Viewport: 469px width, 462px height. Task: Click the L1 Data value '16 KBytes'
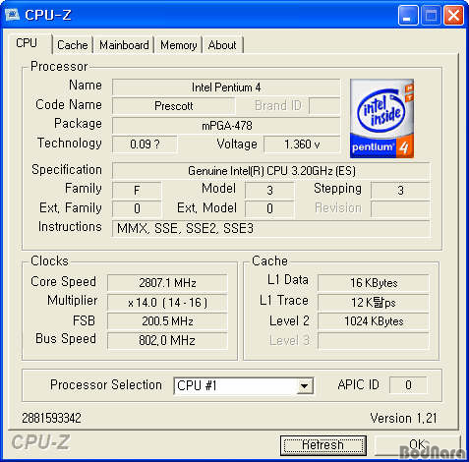click(x=374, y=283)
